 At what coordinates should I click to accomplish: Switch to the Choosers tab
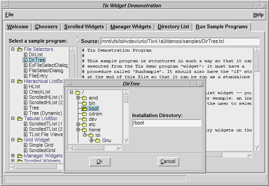[46, 27]
